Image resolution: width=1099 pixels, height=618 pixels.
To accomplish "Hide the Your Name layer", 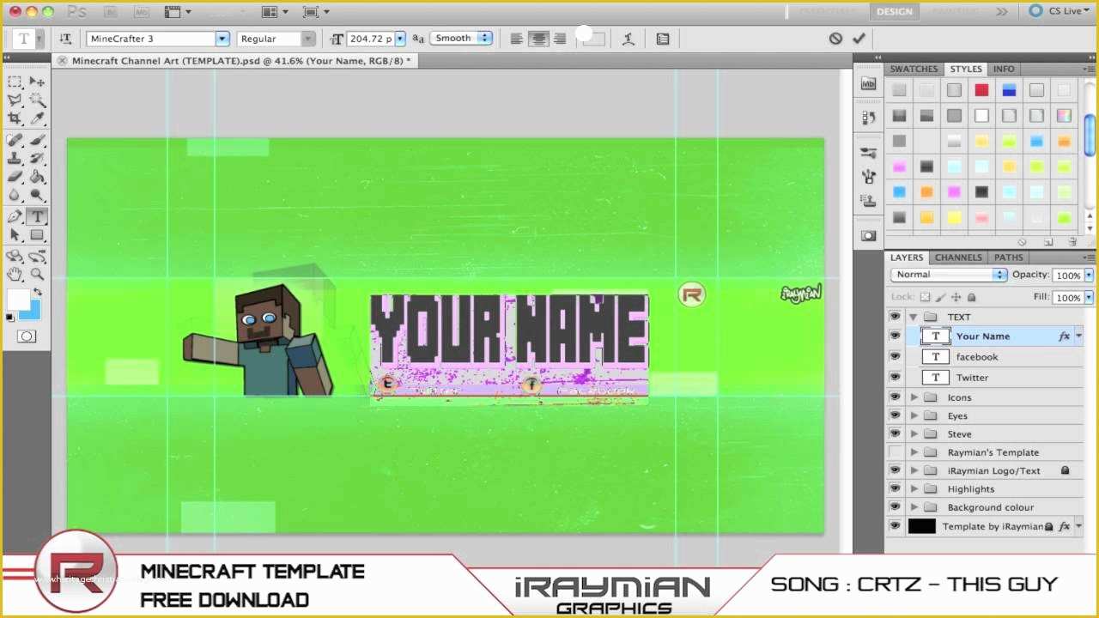I will (x=895, y=336).
